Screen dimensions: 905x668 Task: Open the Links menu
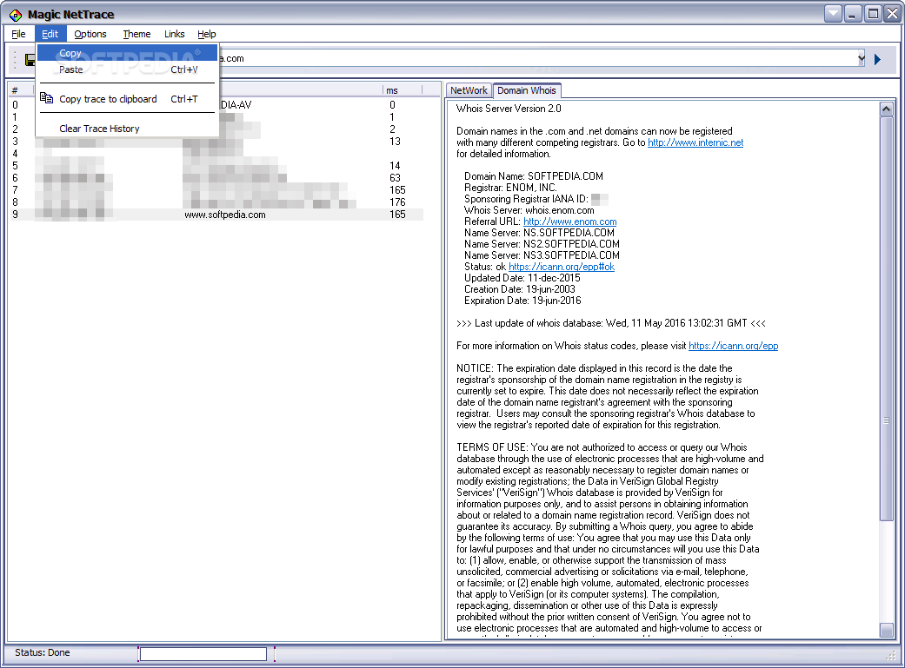[174, 34]
